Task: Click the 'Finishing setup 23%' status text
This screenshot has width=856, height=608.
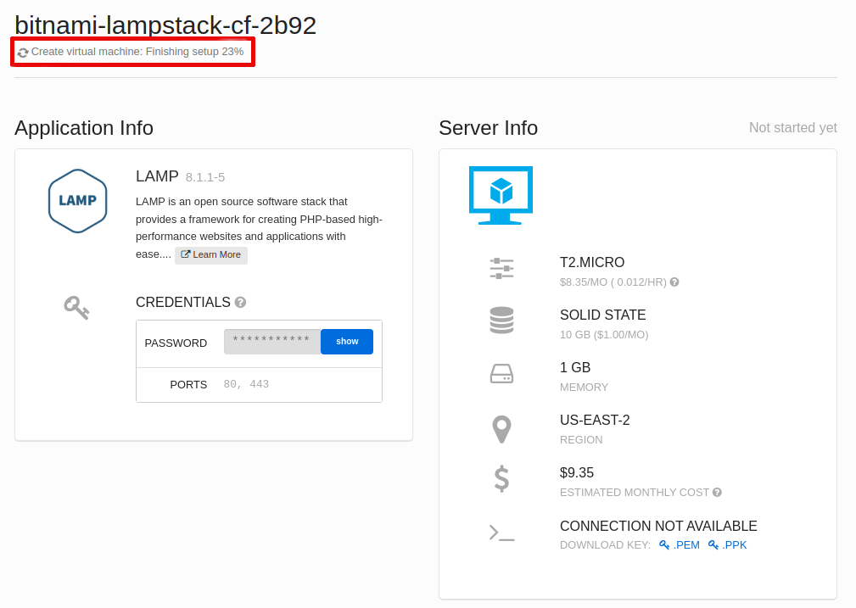Action: click(194, 52)
